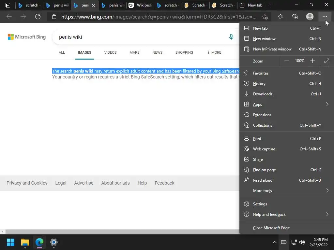This screenshot has height=250, width=334.
Task: Switch to NEWS search tab
Action: (x=158, y=52)
